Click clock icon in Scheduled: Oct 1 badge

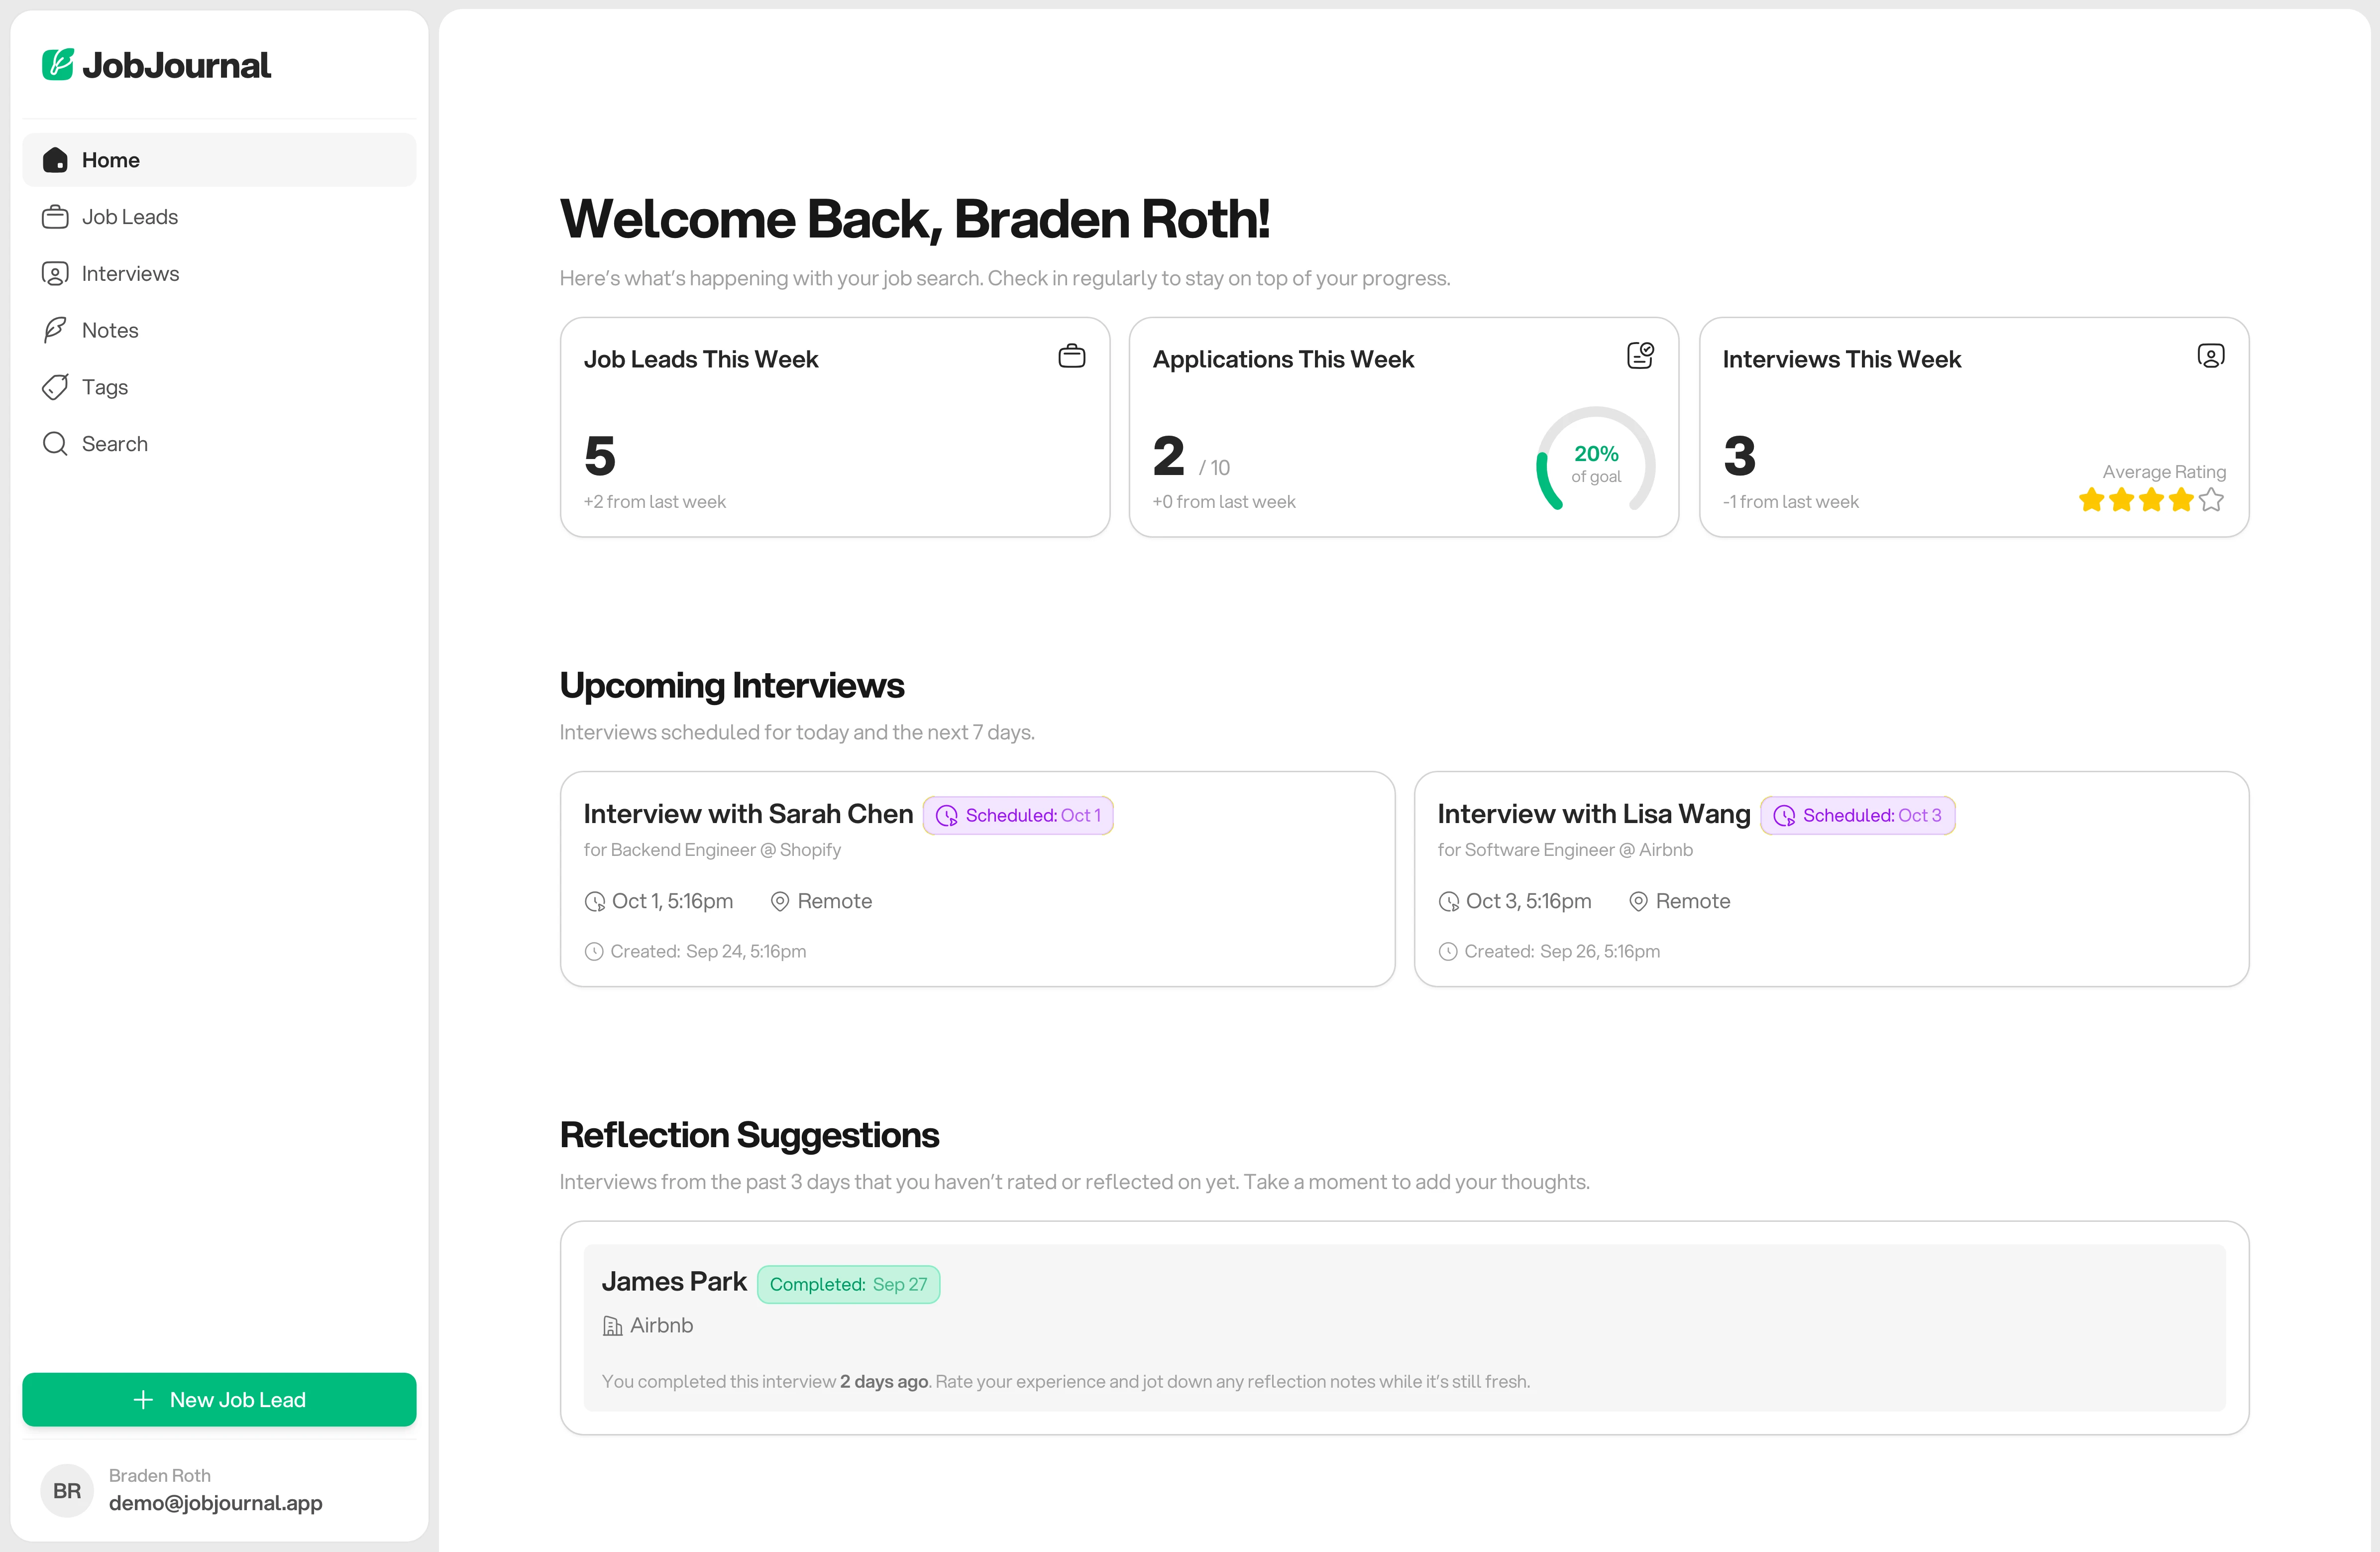tap(946, 817)
